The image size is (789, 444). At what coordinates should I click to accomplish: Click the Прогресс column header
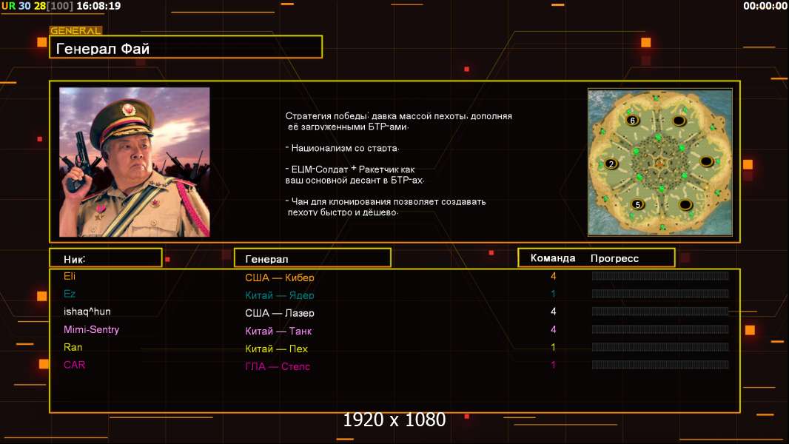click(614, 258)
